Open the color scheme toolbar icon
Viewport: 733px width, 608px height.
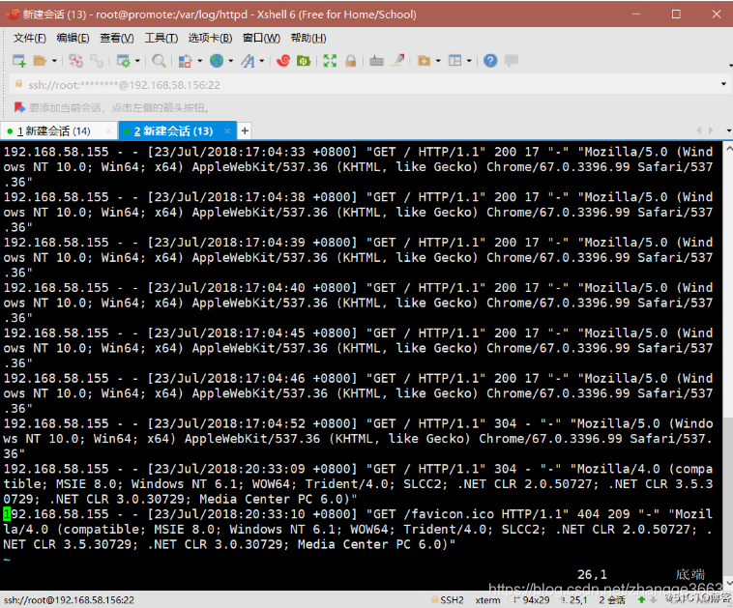(186, 61)
